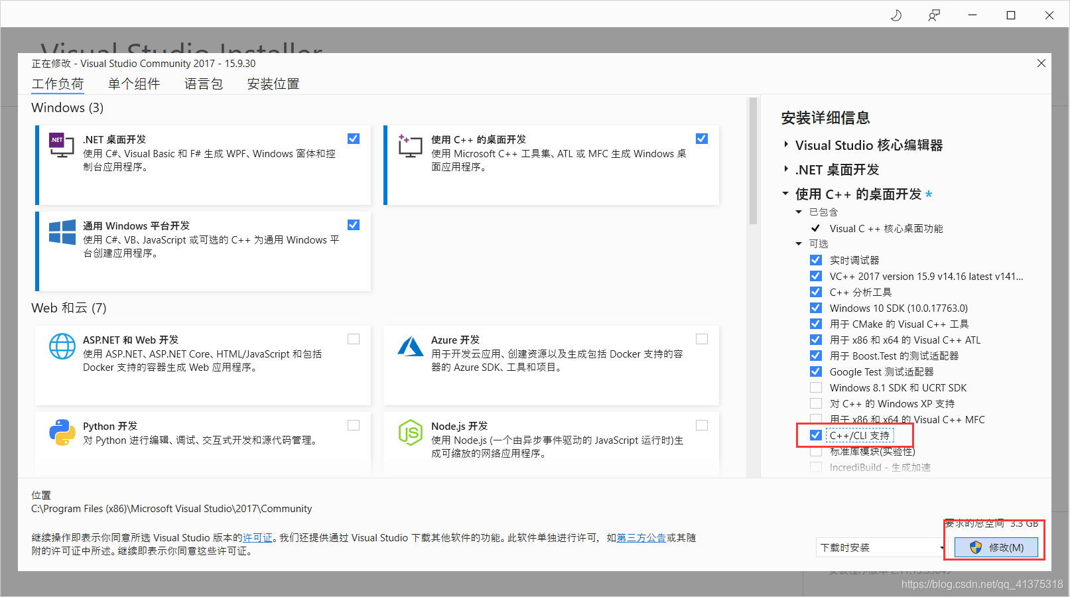
Task: Expand the Visual Studio 核心编辑器 section
Action: click(785, 145)
